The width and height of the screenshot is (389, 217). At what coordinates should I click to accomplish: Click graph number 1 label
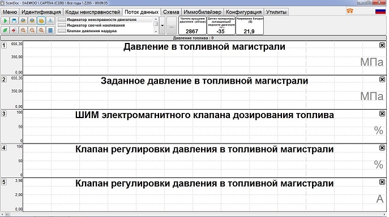tap(4, 45)
